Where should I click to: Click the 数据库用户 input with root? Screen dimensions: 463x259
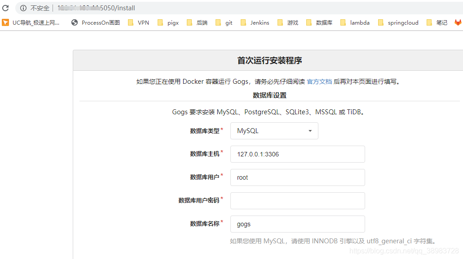tap(297, 177)
